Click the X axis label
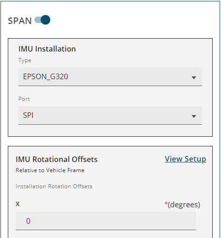 tap(17, 204)
